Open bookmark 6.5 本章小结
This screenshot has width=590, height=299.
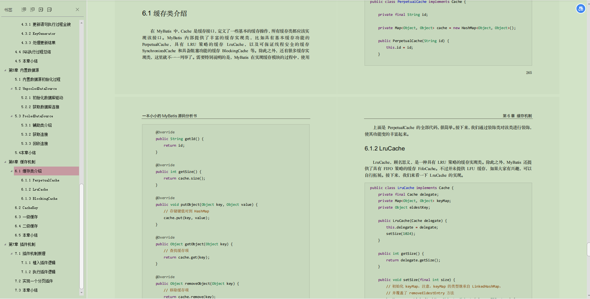[x=26, y=235]
